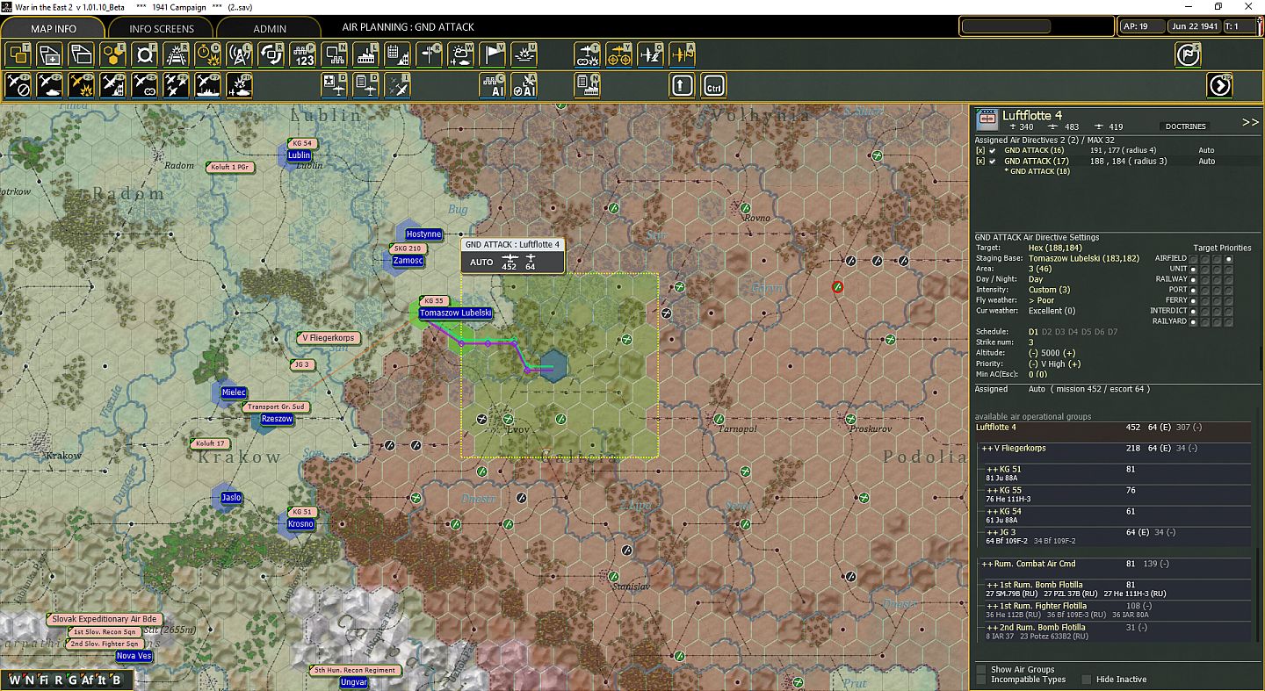Open the end turn flag icon

(x=1189, y=54)
